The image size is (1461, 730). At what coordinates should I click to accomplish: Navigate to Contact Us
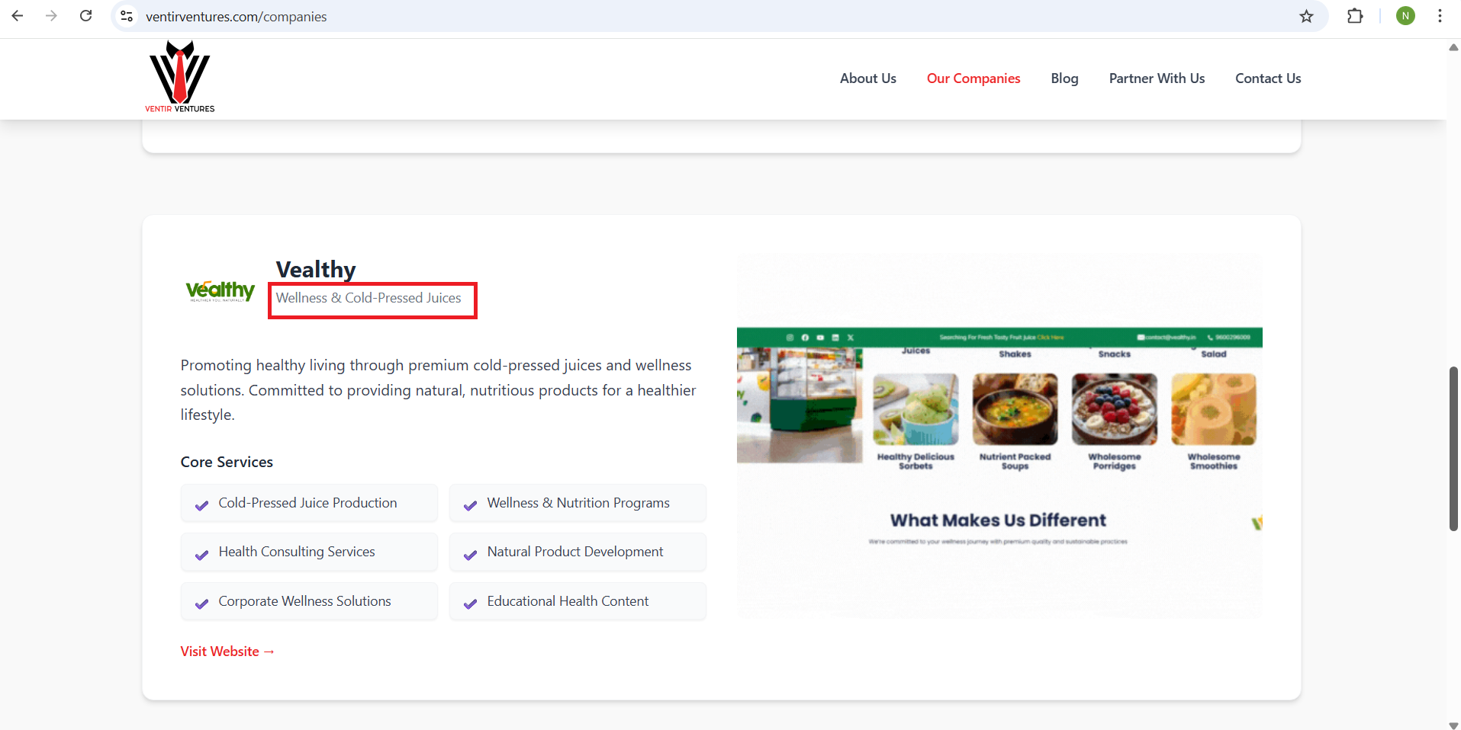tap(1268, 78)
